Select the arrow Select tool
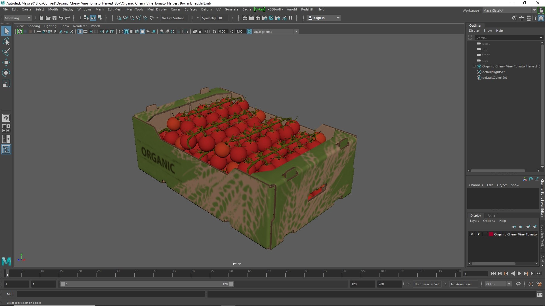The image size is (545, 306). (x=6, y=31)
